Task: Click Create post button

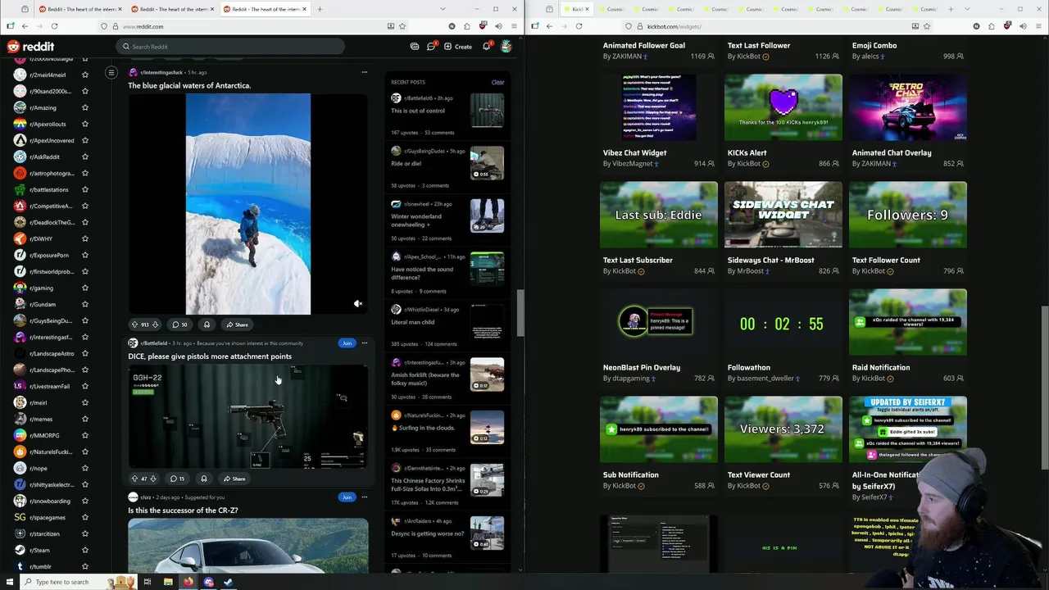Action: (458, 47)
